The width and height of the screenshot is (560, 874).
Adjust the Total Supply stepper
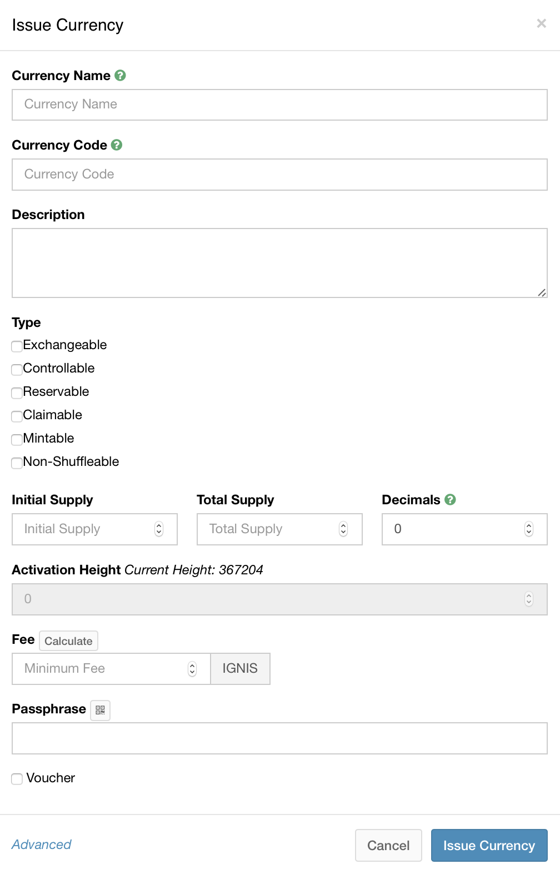pyautogui.click(x=343, y=529)
